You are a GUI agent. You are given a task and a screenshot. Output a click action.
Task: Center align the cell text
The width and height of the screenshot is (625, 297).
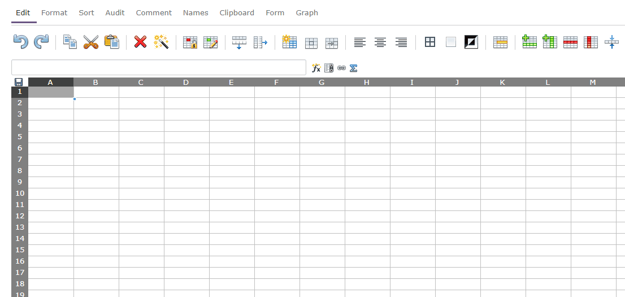click(x=380, y=42)
